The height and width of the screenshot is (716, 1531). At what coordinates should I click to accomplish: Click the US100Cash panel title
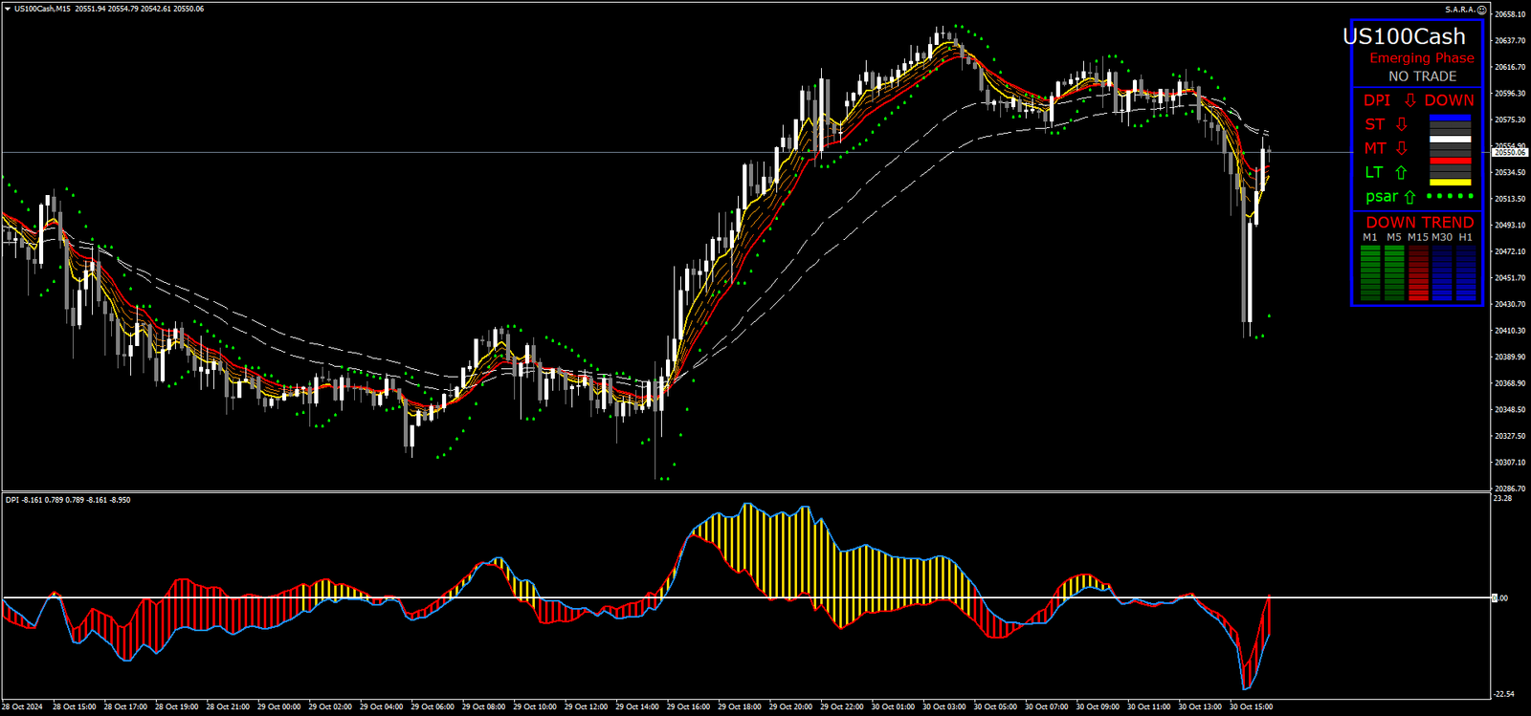point(1404,36)
